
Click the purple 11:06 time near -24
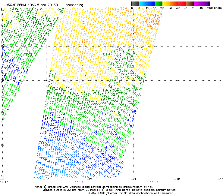[x=79, y=182]
